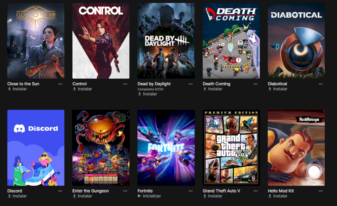The width and height of the screenshot is (337, 206).
Task: Open the Hello Mod Kit cover thumbnail
Action: [x=296, y=148]
